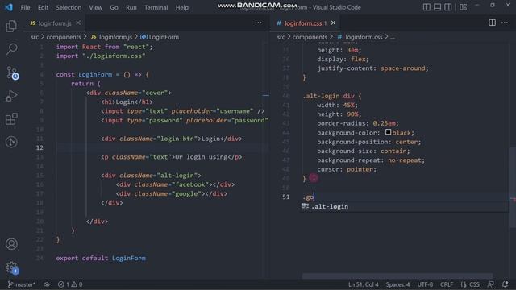516x290 pixels.
Task: Click the feedback icon in status bar
Action: tap(491, 284)
